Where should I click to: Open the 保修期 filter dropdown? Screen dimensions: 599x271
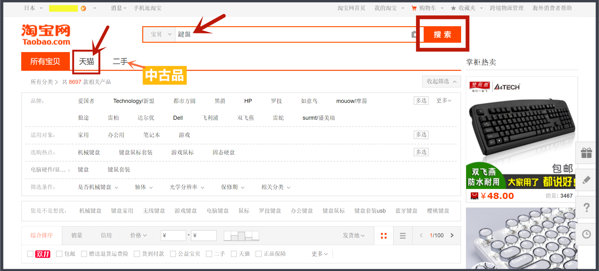tap(233, 187)
